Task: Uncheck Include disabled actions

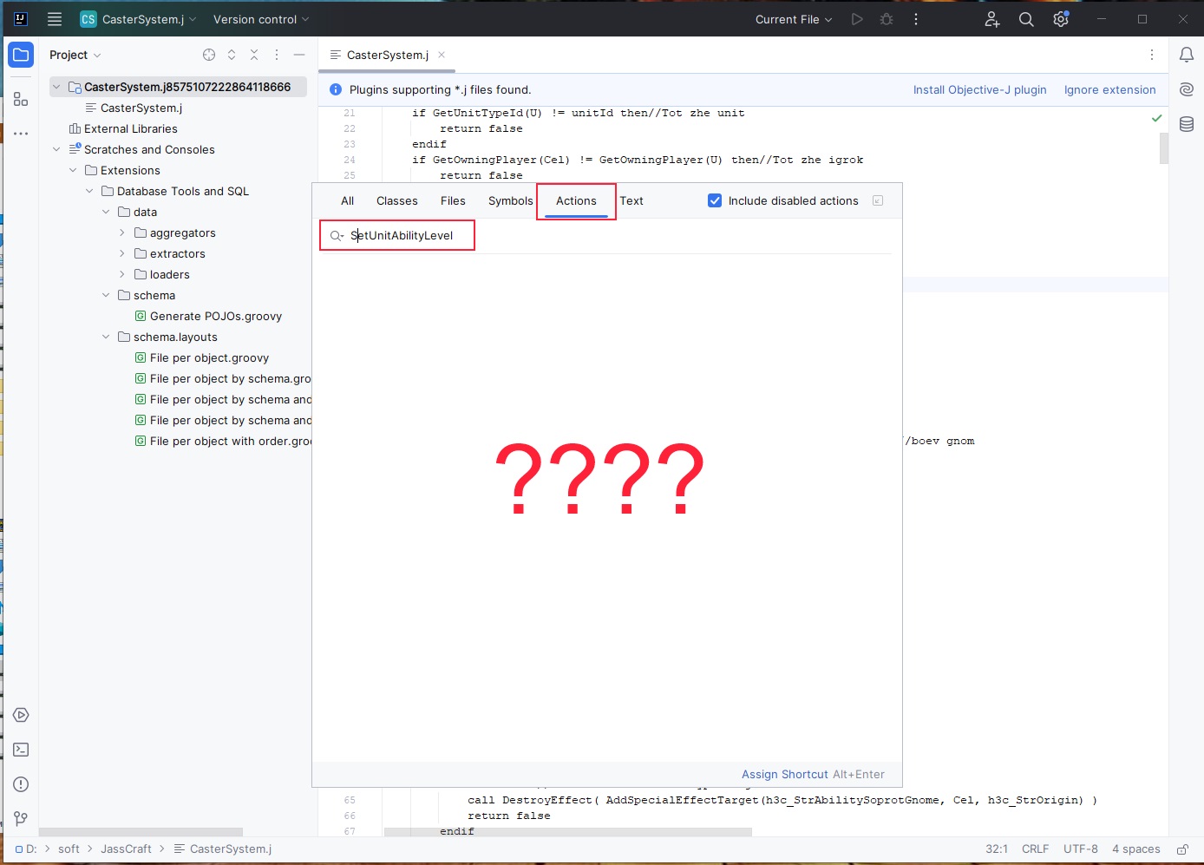Action: pyautogui.click(x=715, y=200)
